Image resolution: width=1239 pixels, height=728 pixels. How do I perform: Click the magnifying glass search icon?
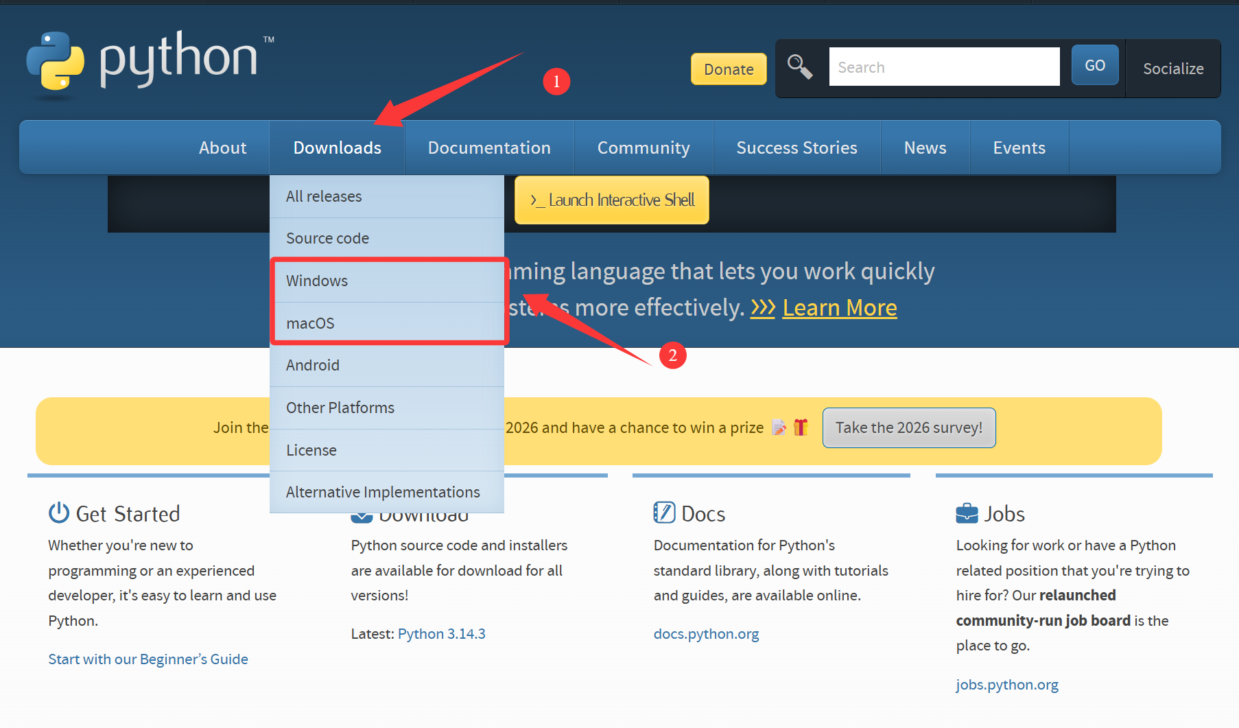coord(800,67)
